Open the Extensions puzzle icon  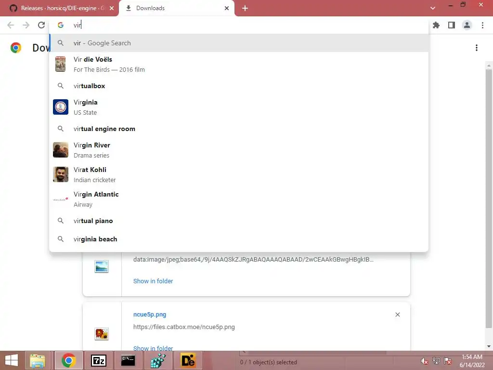(x=436, y=25)
